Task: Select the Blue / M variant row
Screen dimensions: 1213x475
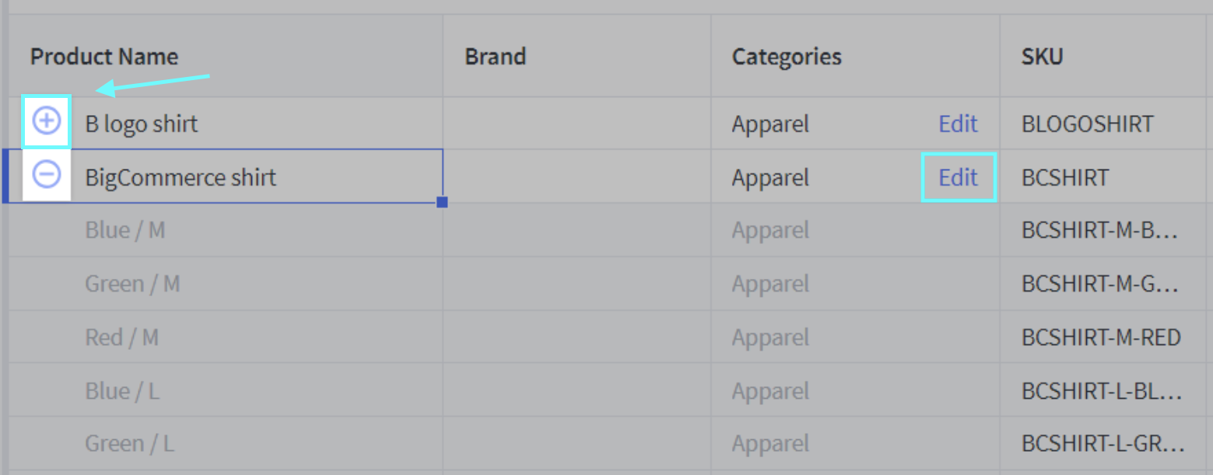Action: pos(124,230)
